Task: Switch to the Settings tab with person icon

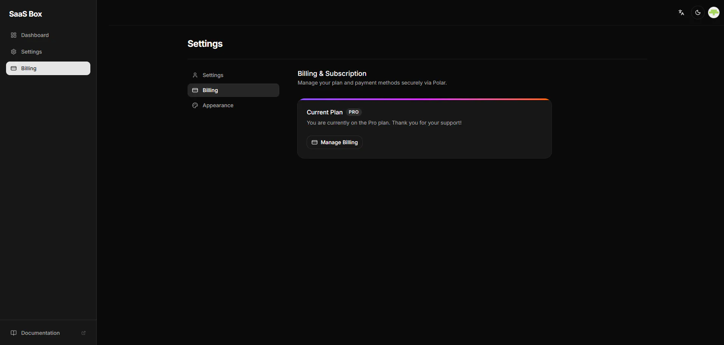Action: point(233,75)
